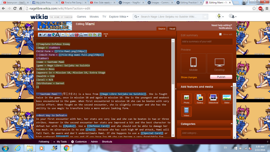
Task: Add a Slideshow from features and media
Action: click(213, 99)
